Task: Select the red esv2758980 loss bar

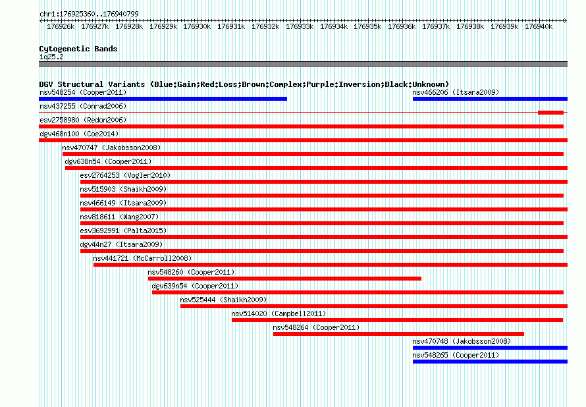Action: click(x=301, y=126)
